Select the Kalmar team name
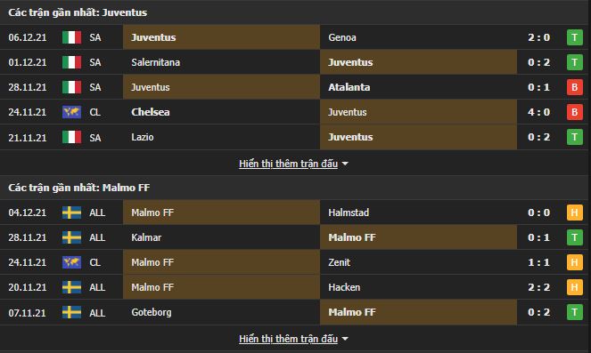Viewport: 591px width, 353px height. pos(146,237)
